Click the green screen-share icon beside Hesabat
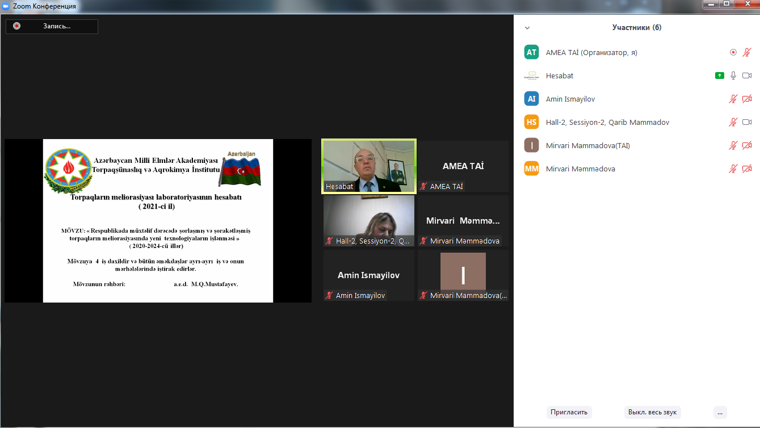This screenshot has width=760, height=428. pyautogui.click(x=720, y=75)
